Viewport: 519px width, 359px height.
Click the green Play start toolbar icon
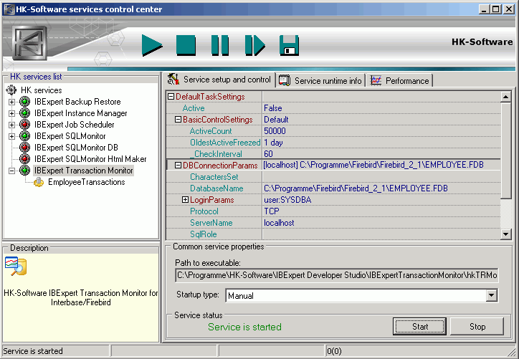pyautogui.click(x=152, y=45)
